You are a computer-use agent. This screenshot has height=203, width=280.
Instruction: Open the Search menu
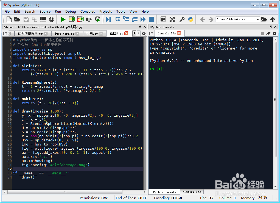(x=30, y=12)
